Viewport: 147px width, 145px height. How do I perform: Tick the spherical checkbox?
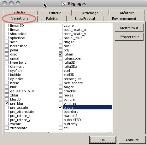[x=7, y=38]
